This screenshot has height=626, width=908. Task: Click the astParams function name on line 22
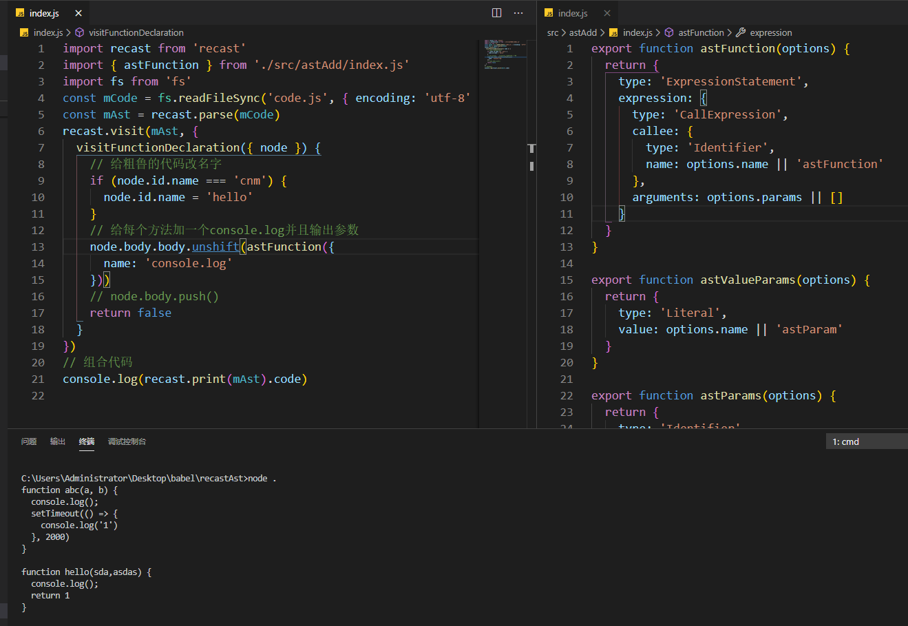731,395
